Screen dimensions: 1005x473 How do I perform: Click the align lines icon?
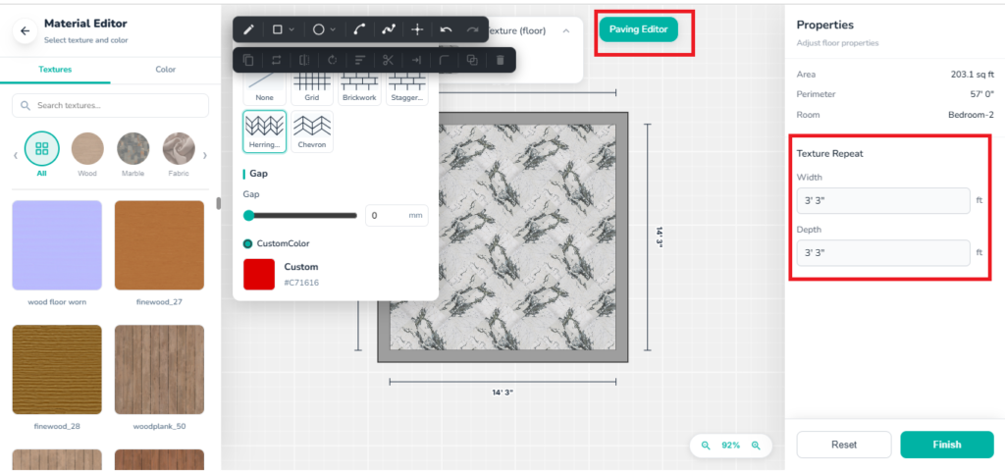360,60
